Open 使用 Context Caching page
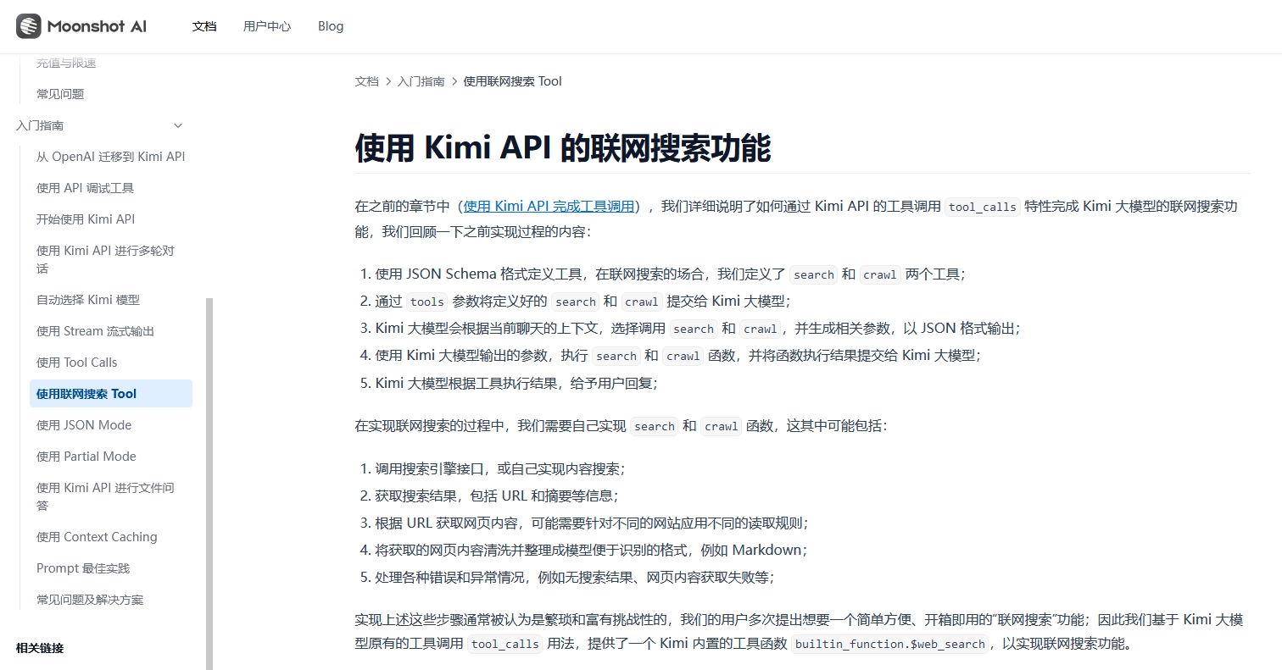Screen dimensions: 1282x670 tap(97, 537)
